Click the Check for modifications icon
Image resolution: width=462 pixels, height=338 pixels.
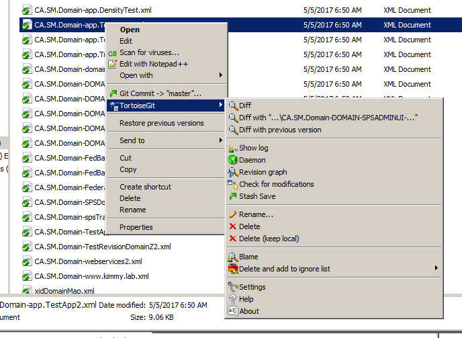[233, 184]
